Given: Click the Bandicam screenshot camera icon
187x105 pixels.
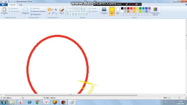Looking at the screenshot, I should pos(136,4).
